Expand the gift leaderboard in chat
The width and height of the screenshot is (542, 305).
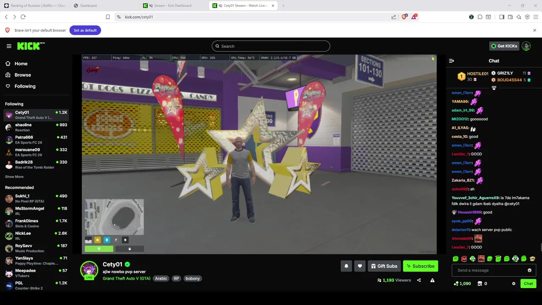[494, 88]
